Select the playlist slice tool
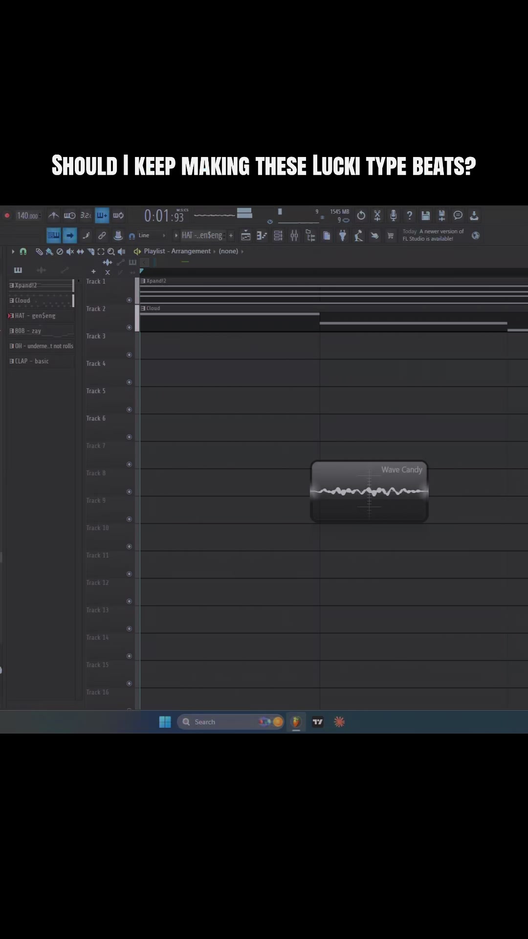 (90, 251)
